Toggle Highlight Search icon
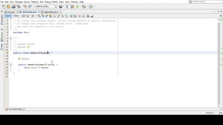 click(50, 16)
